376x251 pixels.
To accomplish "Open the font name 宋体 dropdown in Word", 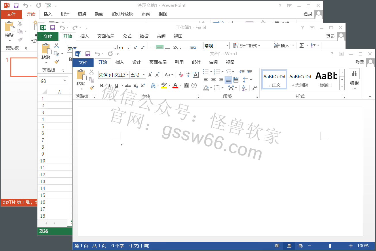I will (128, 75).
